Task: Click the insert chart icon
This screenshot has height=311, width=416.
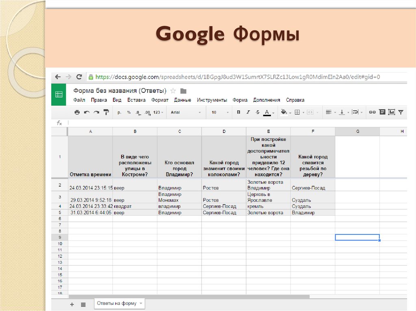Action: pyautogui.click(x=391, y=112)
